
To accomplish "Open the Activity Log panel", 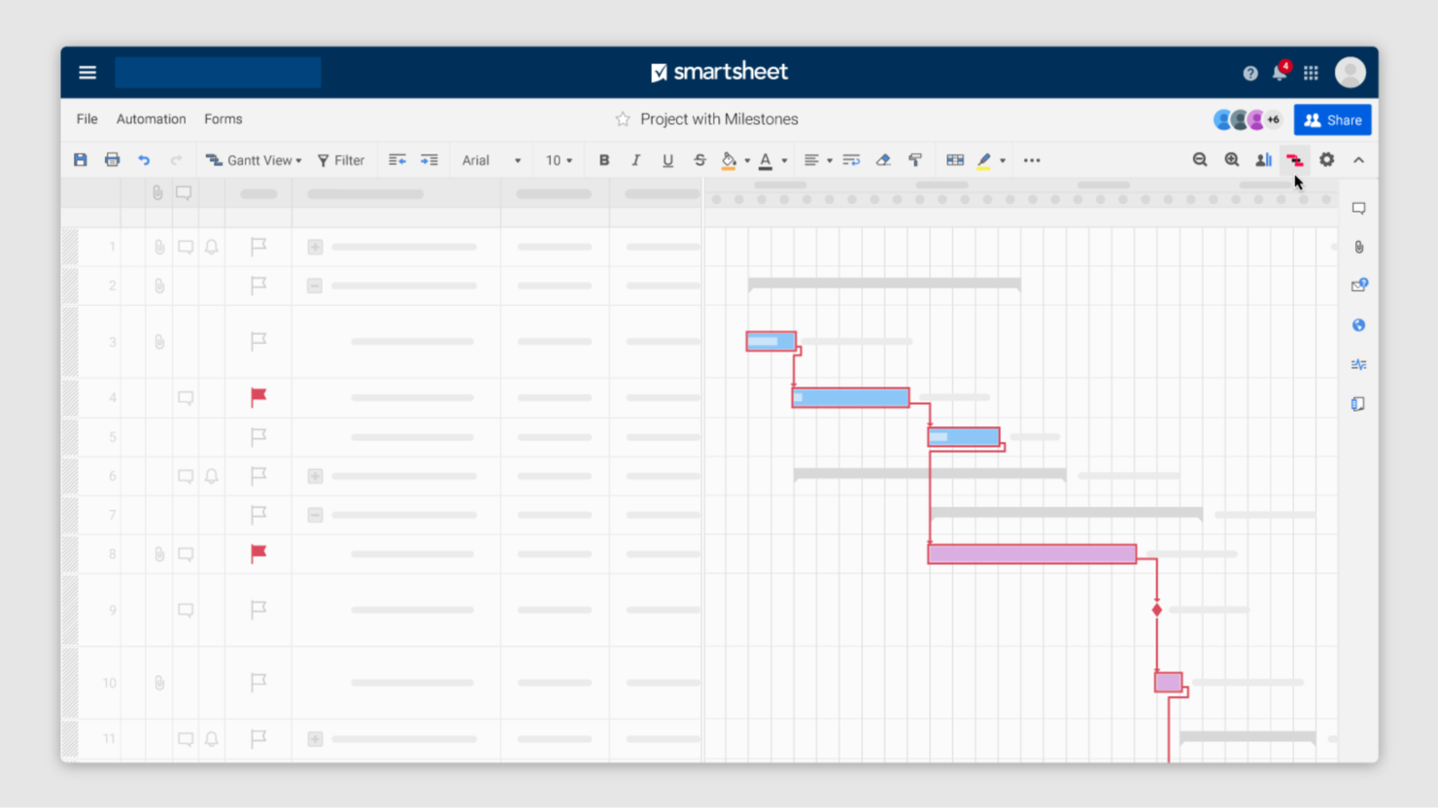I will click(x=1358, y=364).
